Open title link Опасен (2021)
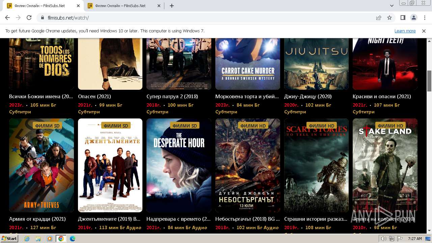The image size is (432, 243). (x=94, y=97)
